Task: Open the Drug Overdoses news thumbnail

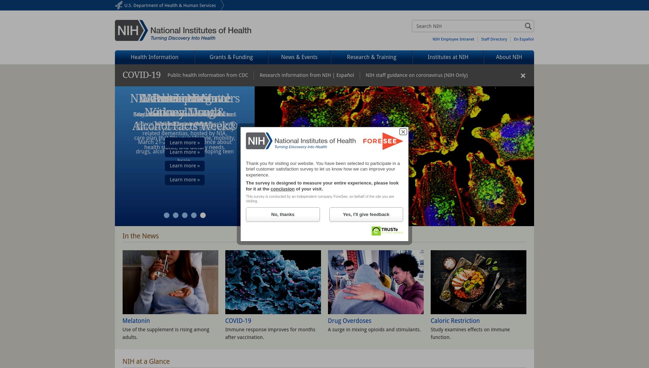Action: (x=376, y=282)
